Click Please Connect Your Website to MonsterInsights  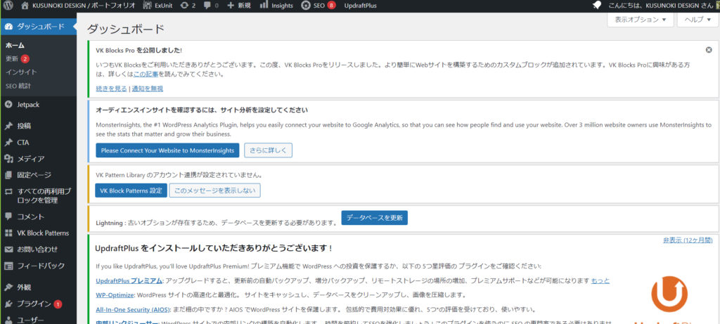(167, 150)
